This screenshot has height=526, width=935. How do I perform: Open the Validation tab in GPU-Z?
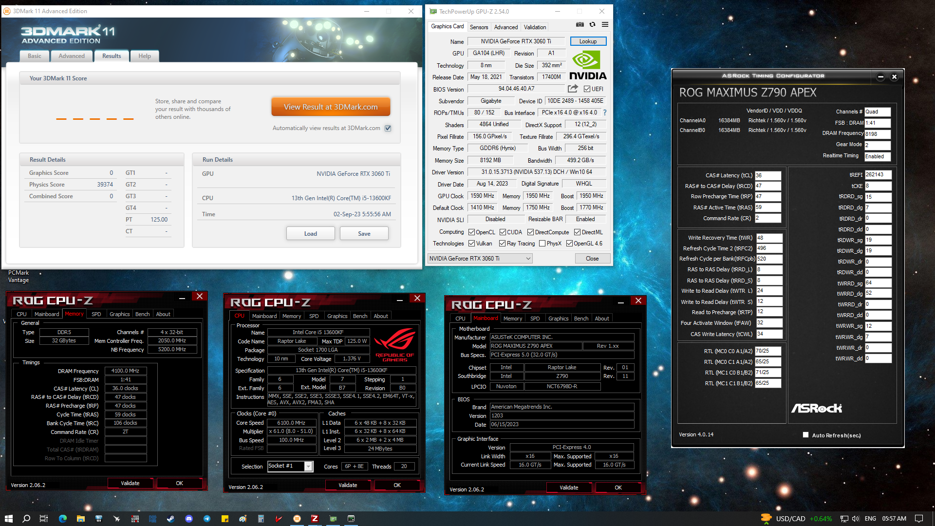click(x=535, y=27)
